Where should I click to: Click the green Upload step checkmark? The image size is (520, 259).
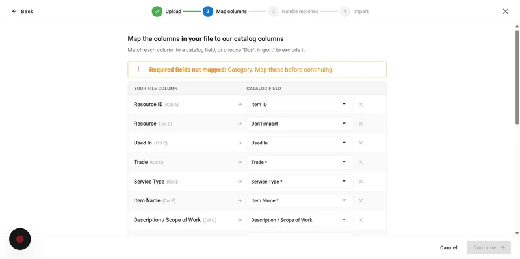[157, 11]
